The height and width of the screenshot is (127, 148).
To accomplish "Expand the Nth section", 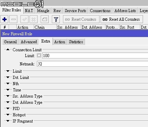I will (x=8, y=83).
